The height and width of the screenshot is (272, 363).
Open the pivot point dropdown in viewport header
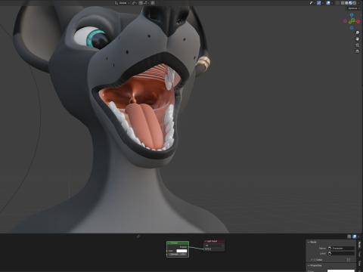click(x=135, y=3)
